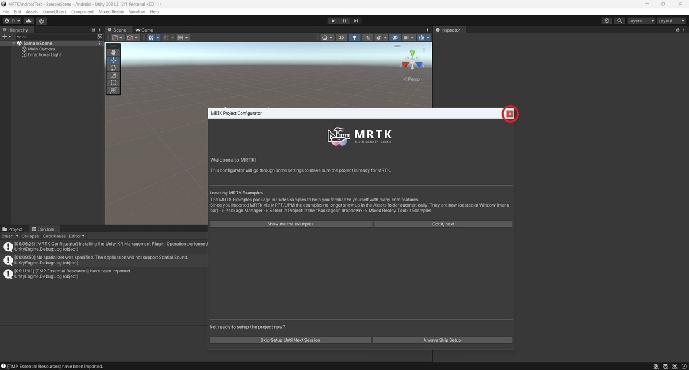The image size is (689, 370).
Task: Open Unity cloud services icon
Action: tap(29, 21)
